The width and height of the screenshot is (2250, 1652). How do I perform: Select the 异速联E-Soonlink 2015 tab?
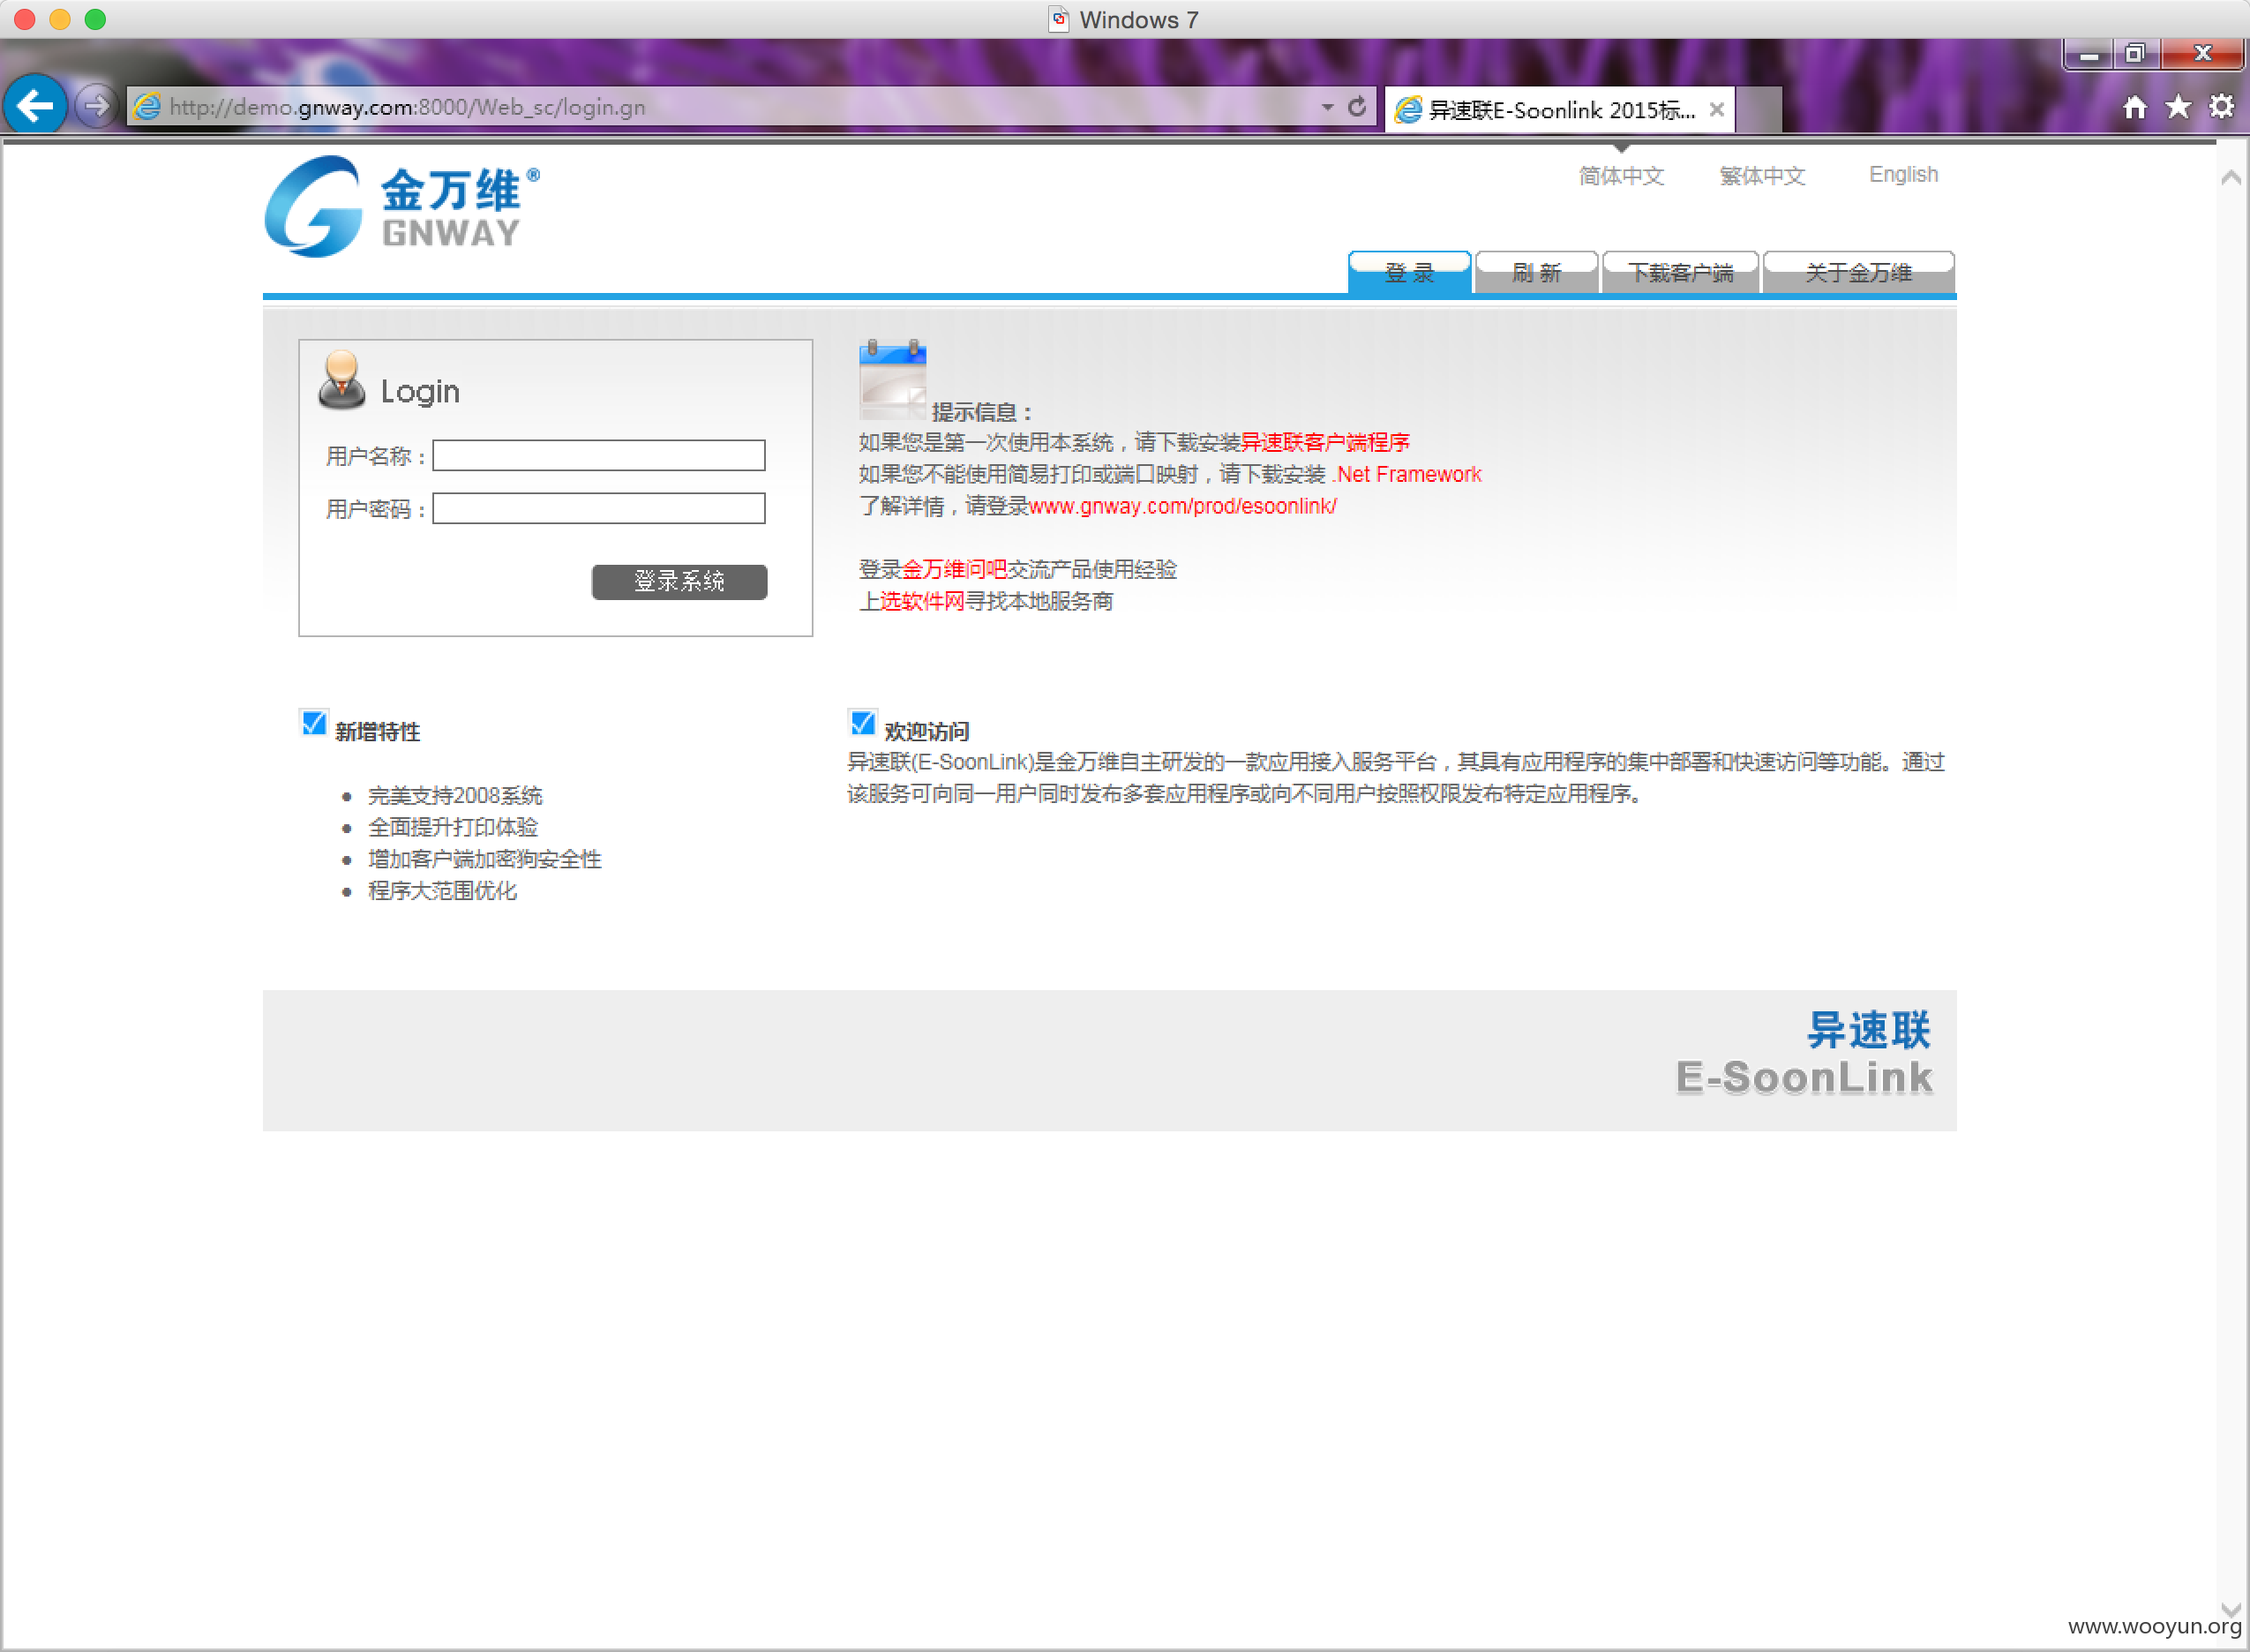click(1559, 110)
